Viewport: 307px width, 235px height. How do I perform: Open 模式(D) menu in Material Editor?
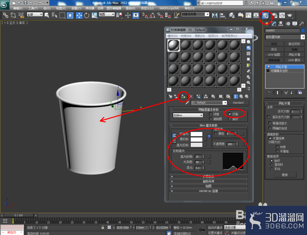(x=173, y=36)
